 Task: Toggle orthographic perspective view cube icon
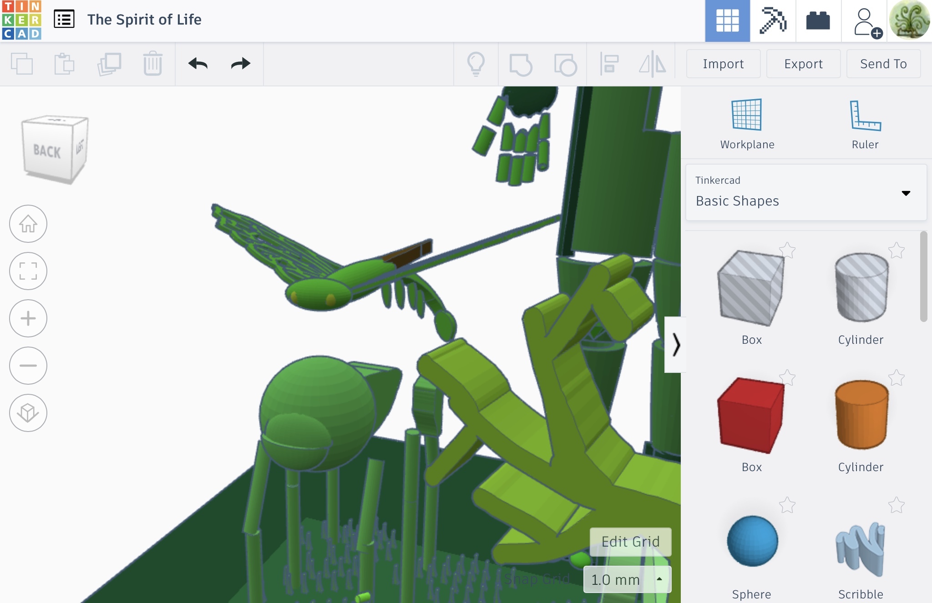click(28, 413)
